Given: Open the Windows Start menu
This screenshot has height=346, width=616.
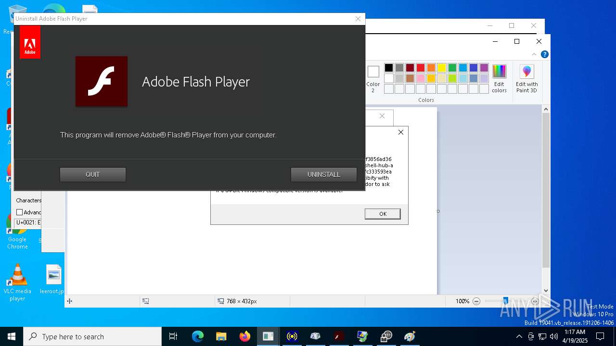Looking at the screenshot, I should point(12,336).
